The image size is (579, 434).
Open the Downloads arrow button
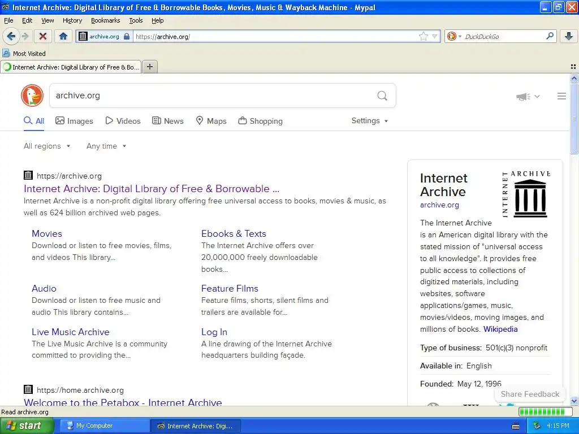tap(569, 36)
